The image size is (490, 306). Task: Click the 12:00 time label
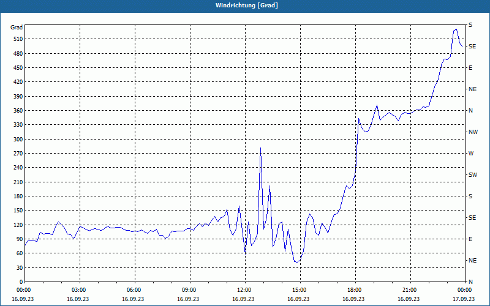(246, 289)
